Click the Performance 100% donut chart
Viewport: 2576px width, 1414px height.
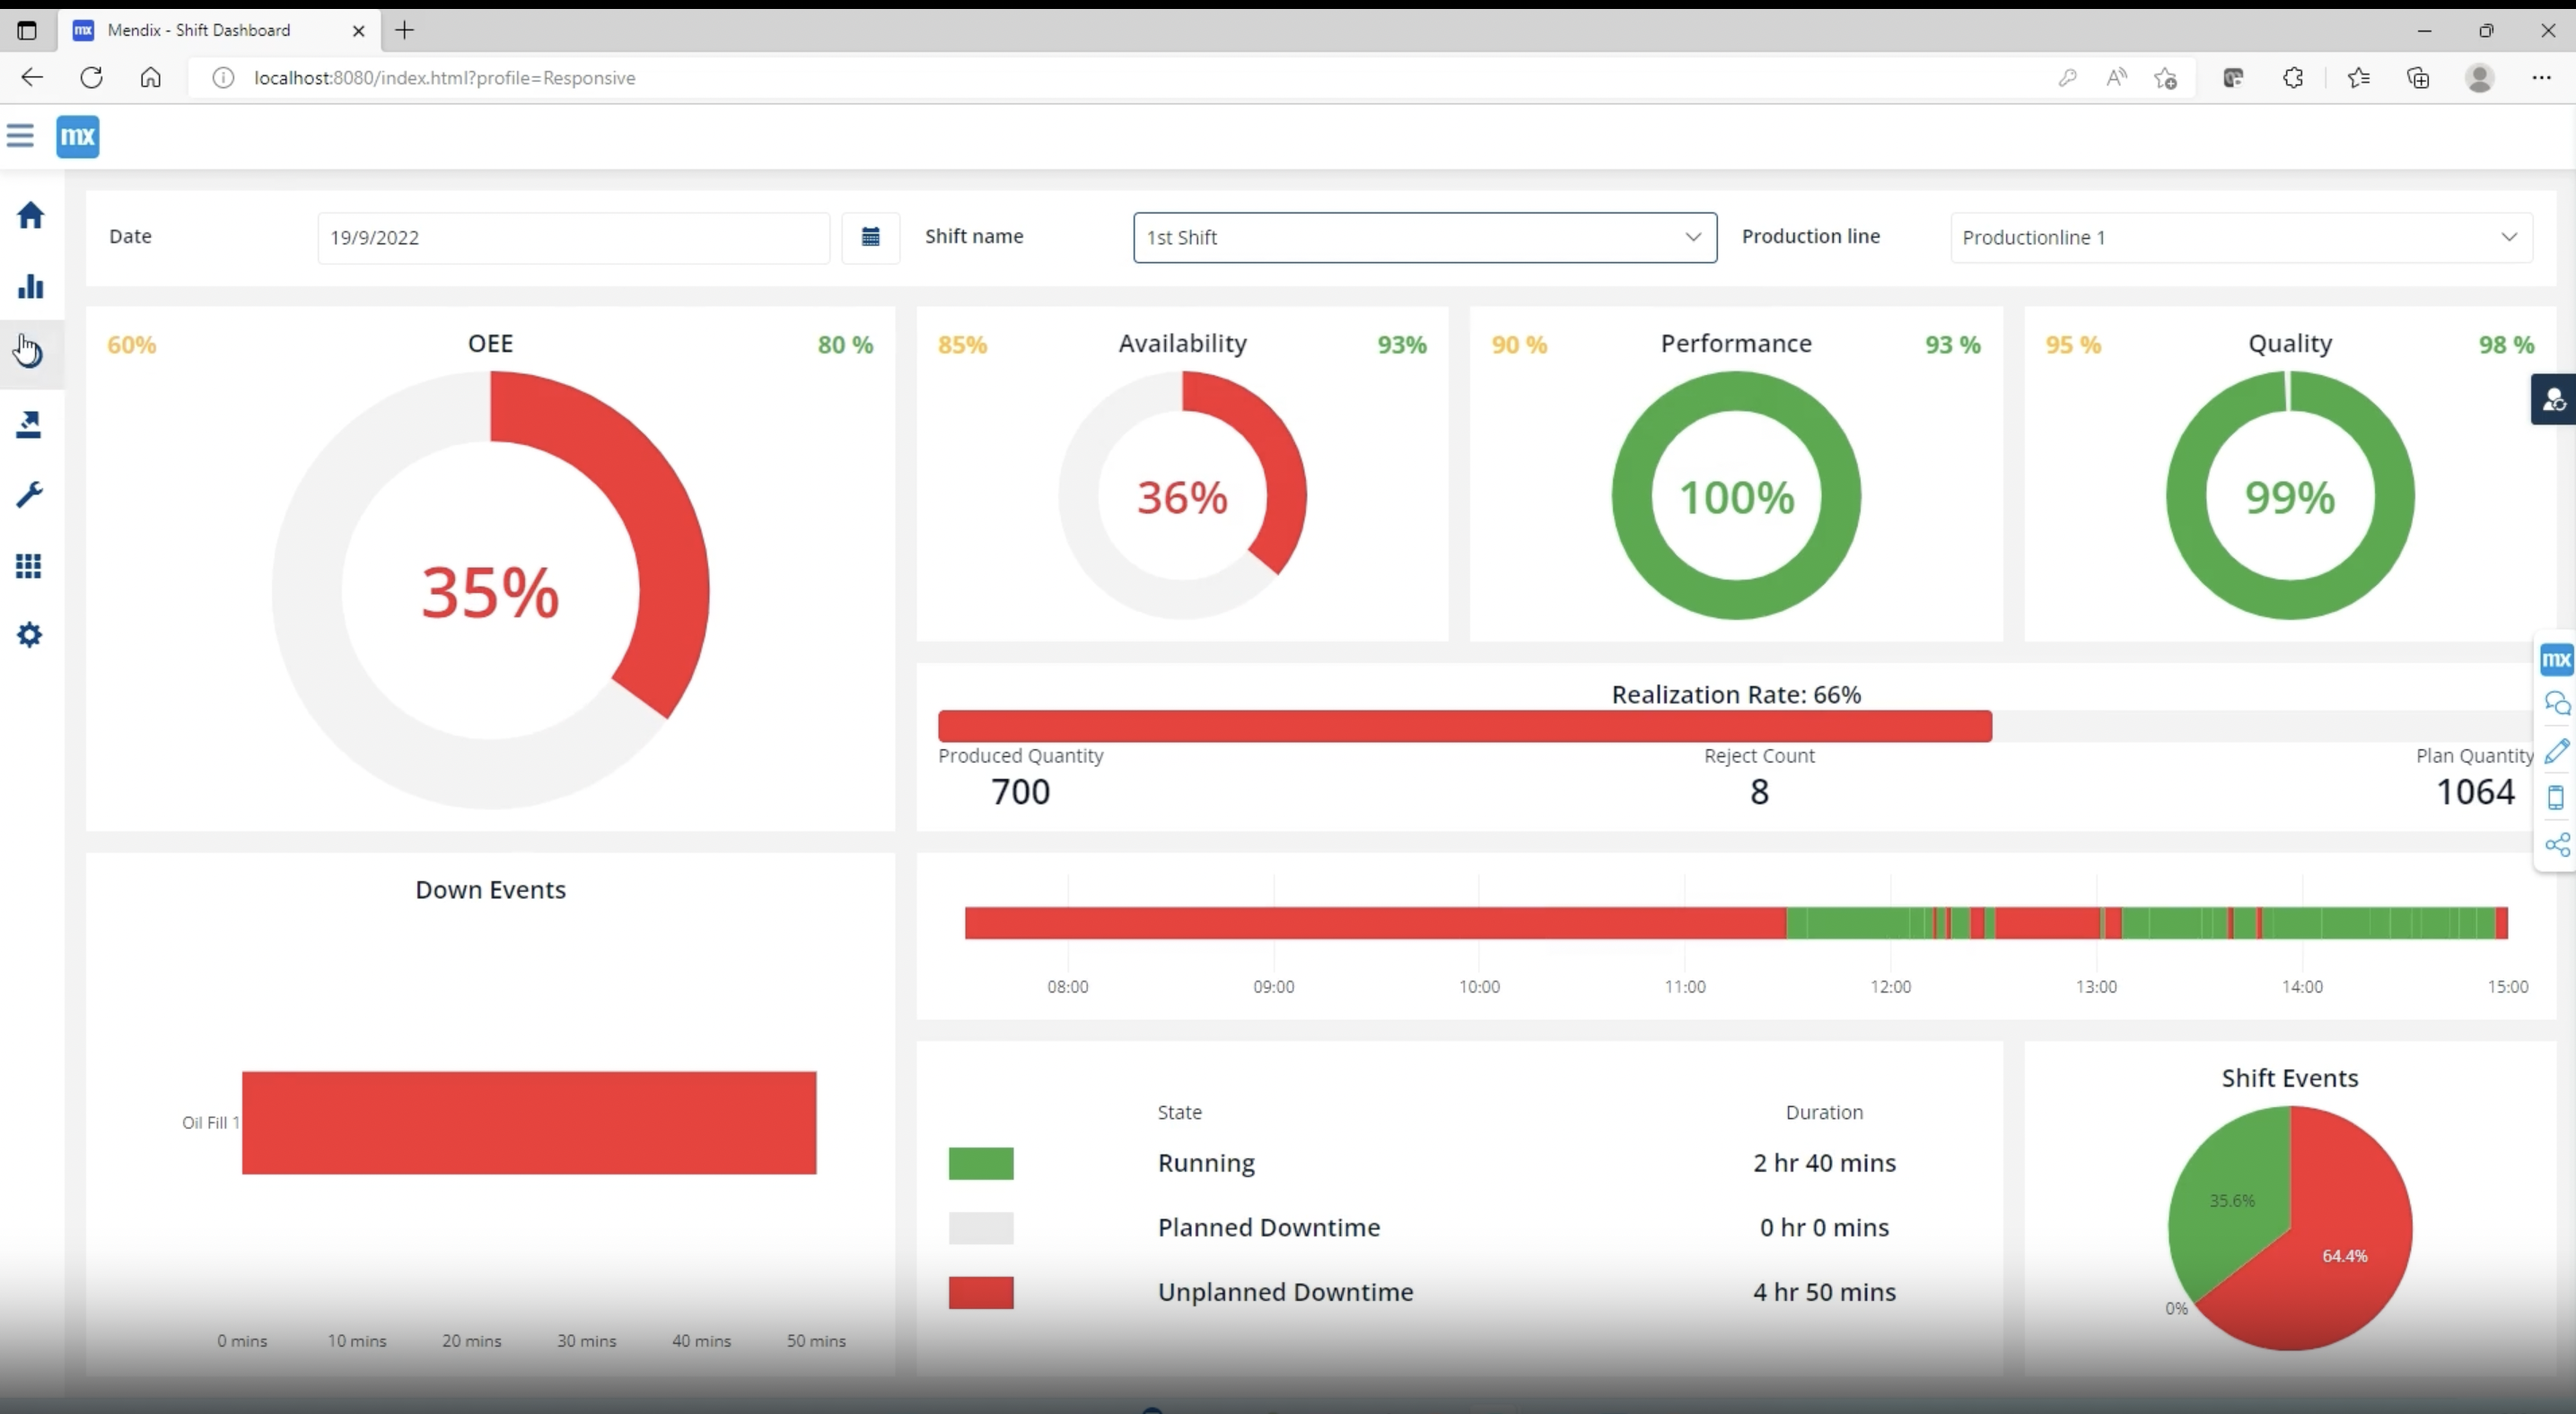(x=1736, y=495)
